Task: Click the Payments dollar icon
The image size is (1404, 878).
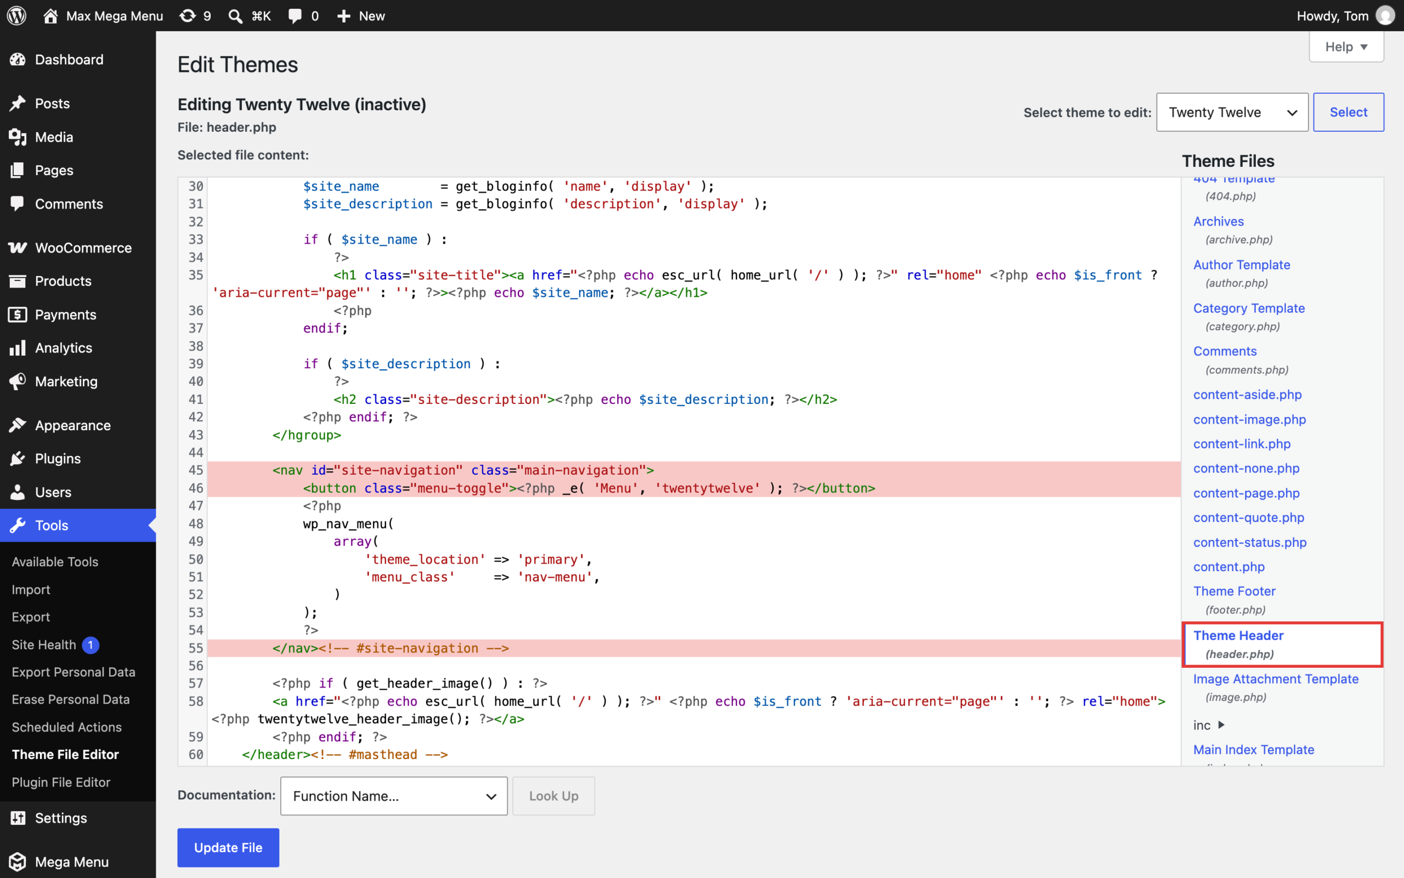Action: click(x=18, y=314)
